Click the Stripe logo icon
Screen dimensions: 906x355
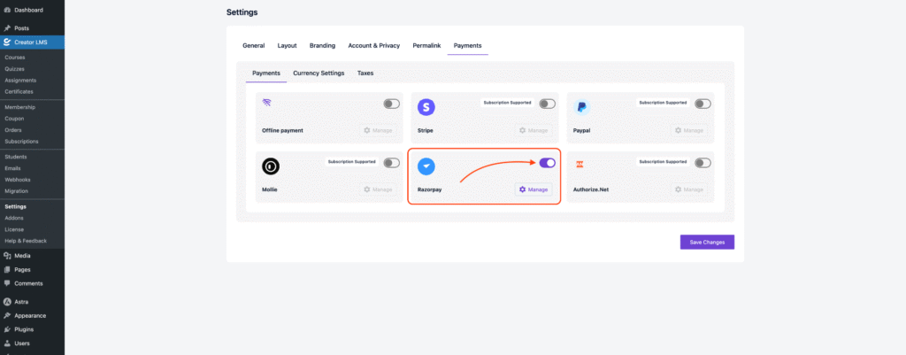[426, 107]
